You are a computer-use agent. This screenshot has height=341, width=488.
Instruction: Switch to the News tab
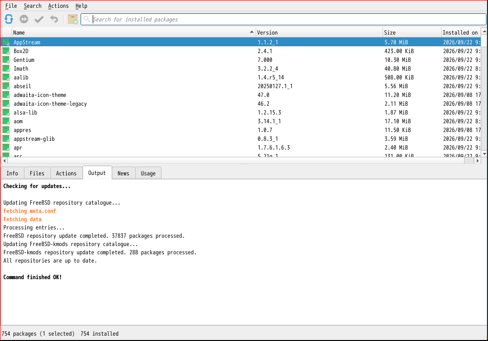coord(123,173)
